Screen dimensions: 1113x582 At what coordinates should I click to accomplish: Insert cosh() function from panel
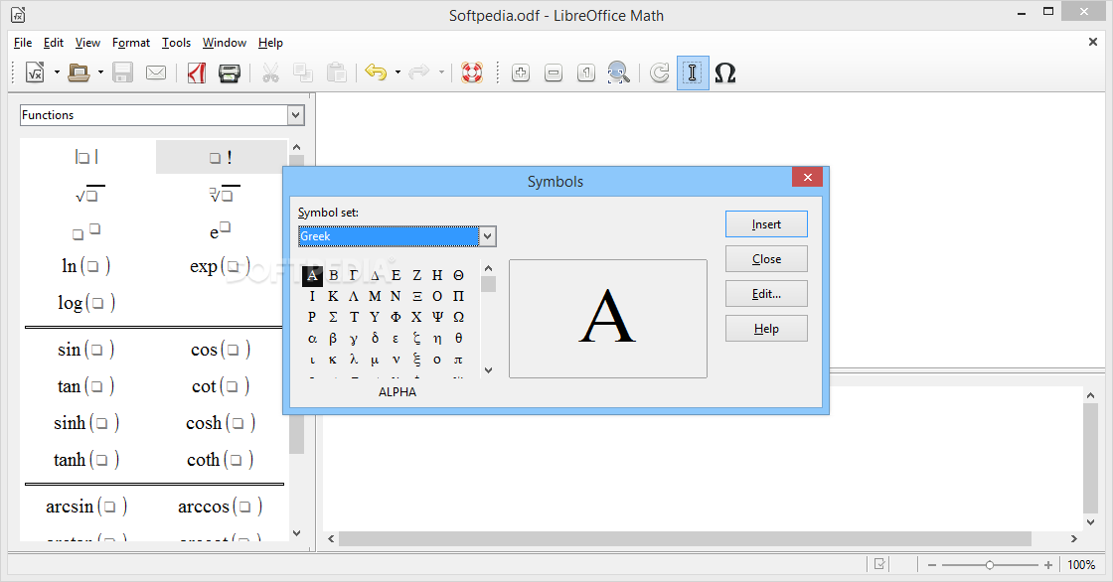pyautogui.click(x=220, y=423)
